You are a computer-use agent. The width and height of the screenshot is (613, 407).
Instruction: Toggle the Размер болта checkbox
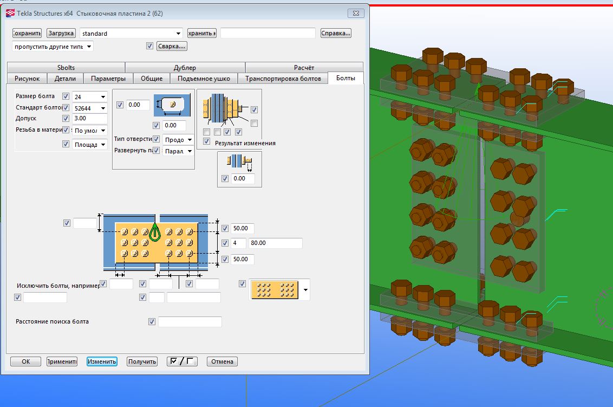(66, 96)
